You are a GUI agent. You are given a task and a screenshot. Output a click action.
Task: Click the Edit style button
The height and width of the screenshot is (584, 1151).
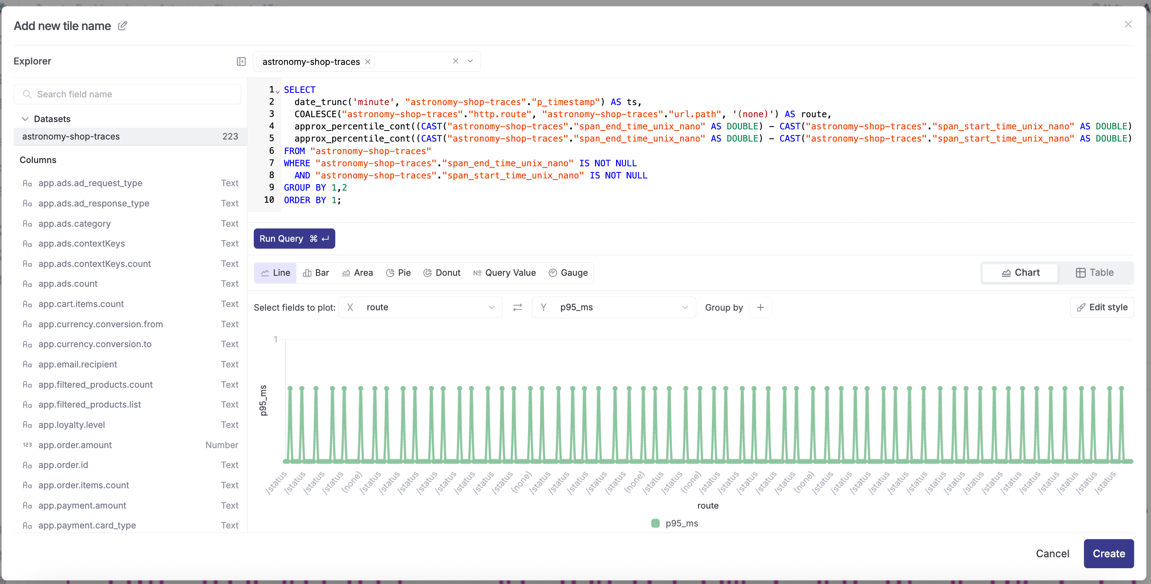coord(1102,307)
